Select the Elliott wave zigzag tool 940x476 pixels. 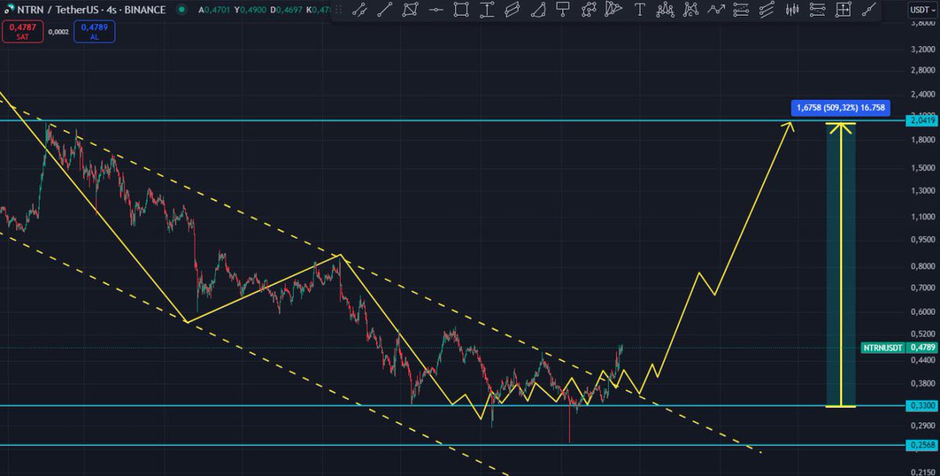[x=716, y=10]
